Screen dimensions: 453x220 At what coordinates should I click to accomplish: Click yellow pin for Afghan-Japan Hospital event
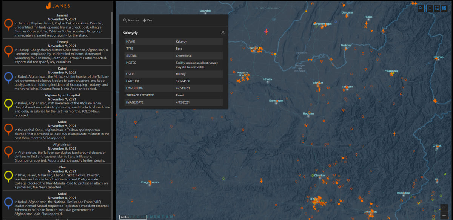8,104
